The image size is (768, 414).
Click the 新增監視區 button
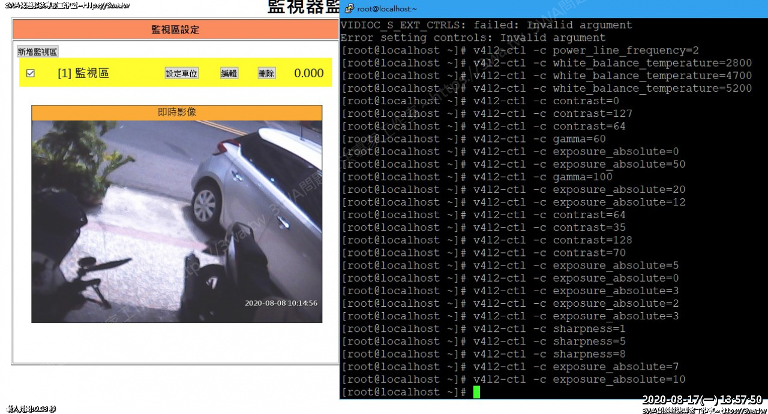click(37, 52)
